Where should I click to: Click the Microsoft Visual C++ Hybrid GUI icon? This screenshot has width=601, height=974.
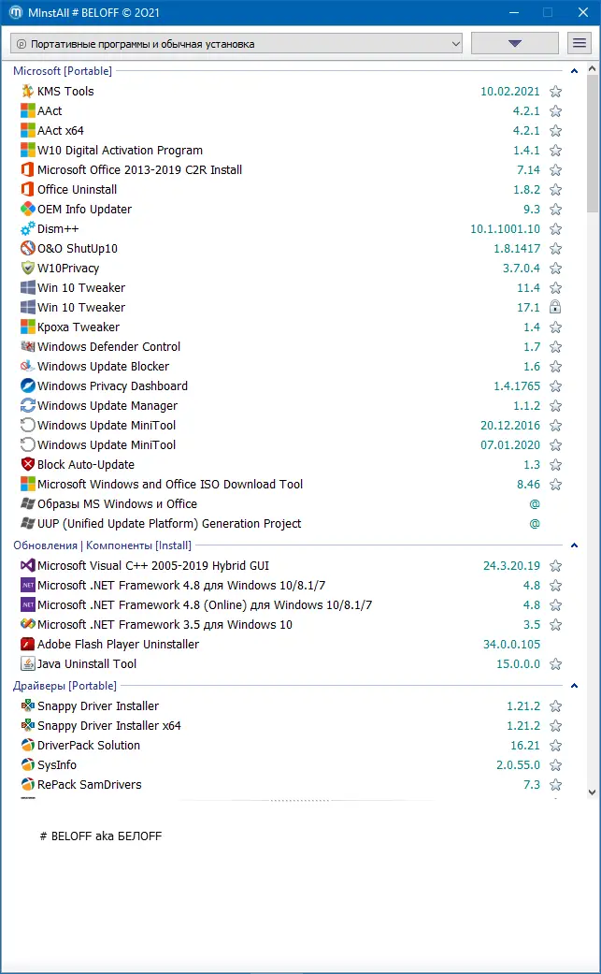28,566
